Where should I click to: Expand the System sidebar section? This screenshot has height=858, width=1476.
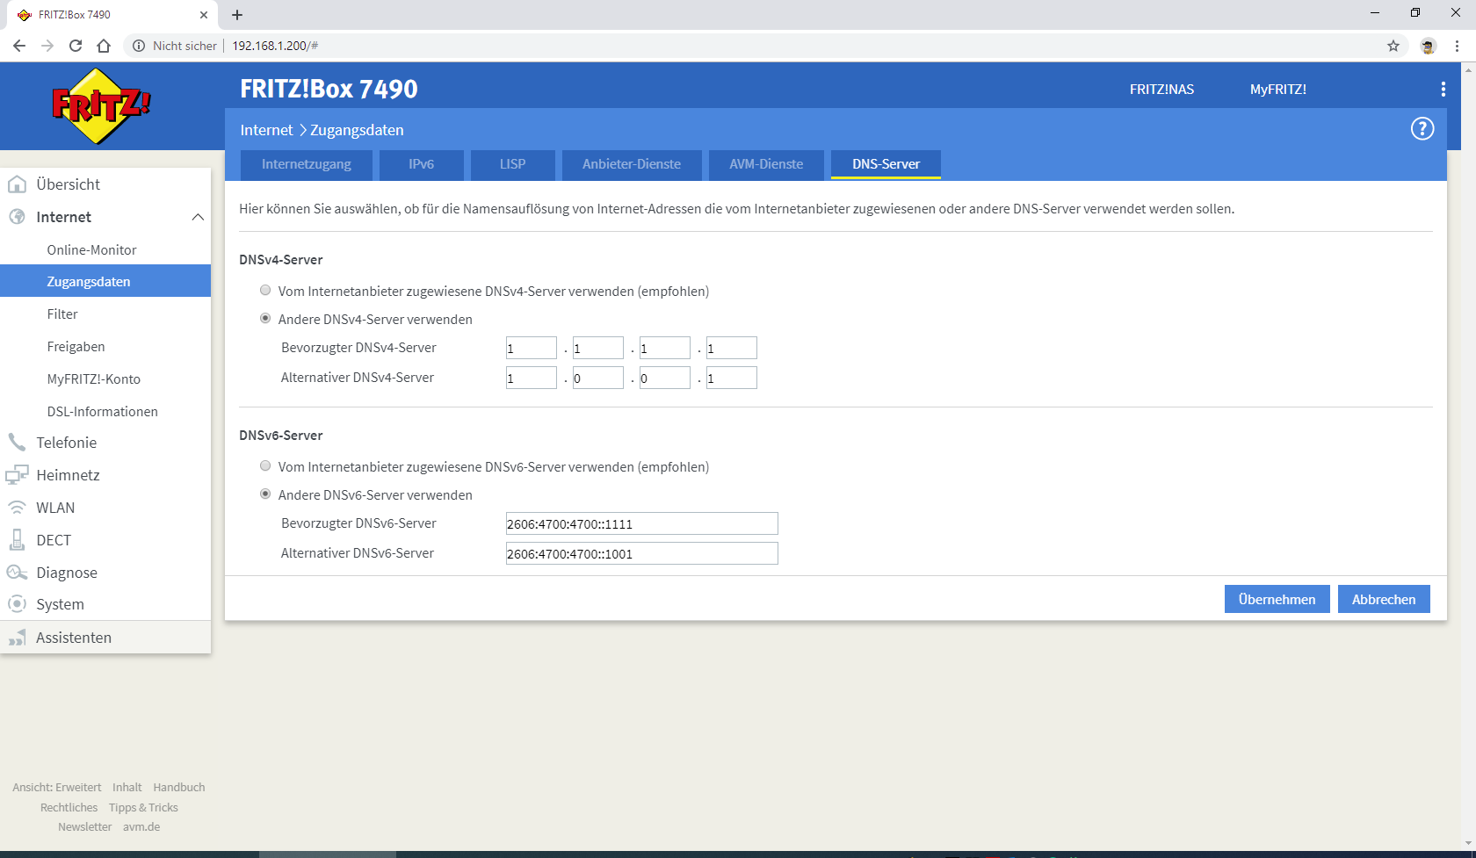tap(60, 604)
